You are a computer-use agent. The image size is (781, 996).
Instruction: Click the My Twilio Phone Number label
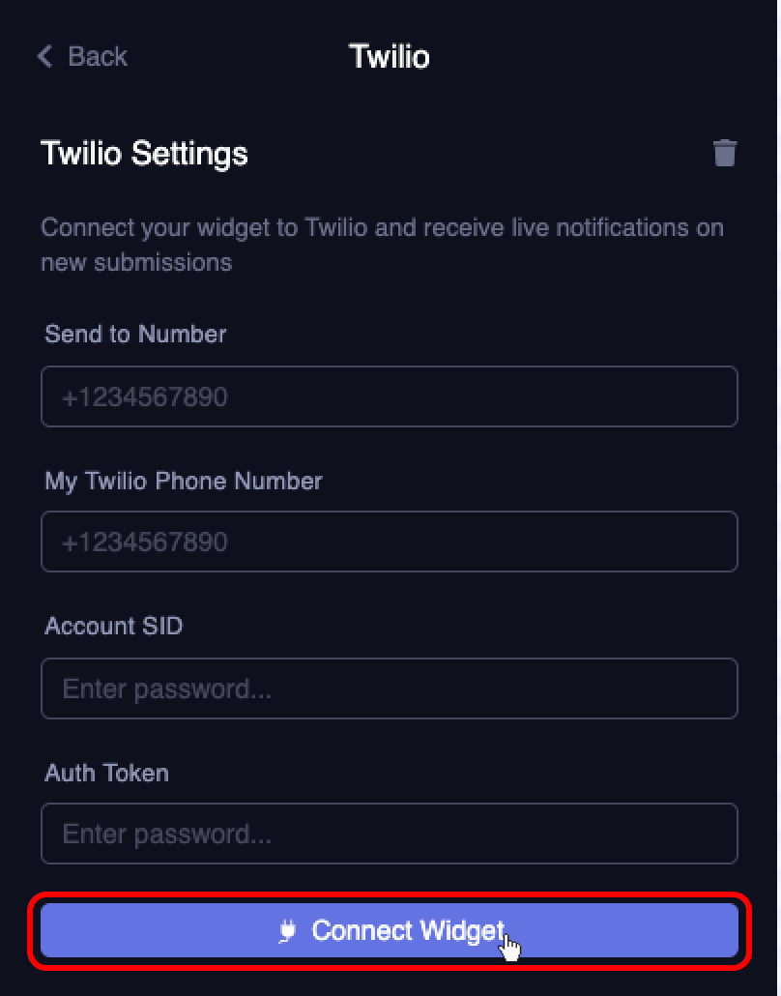[x=184, y=481]
